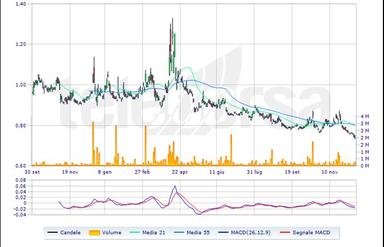
Task: Click the 27 feb date axis label
Action: (143, 171)
